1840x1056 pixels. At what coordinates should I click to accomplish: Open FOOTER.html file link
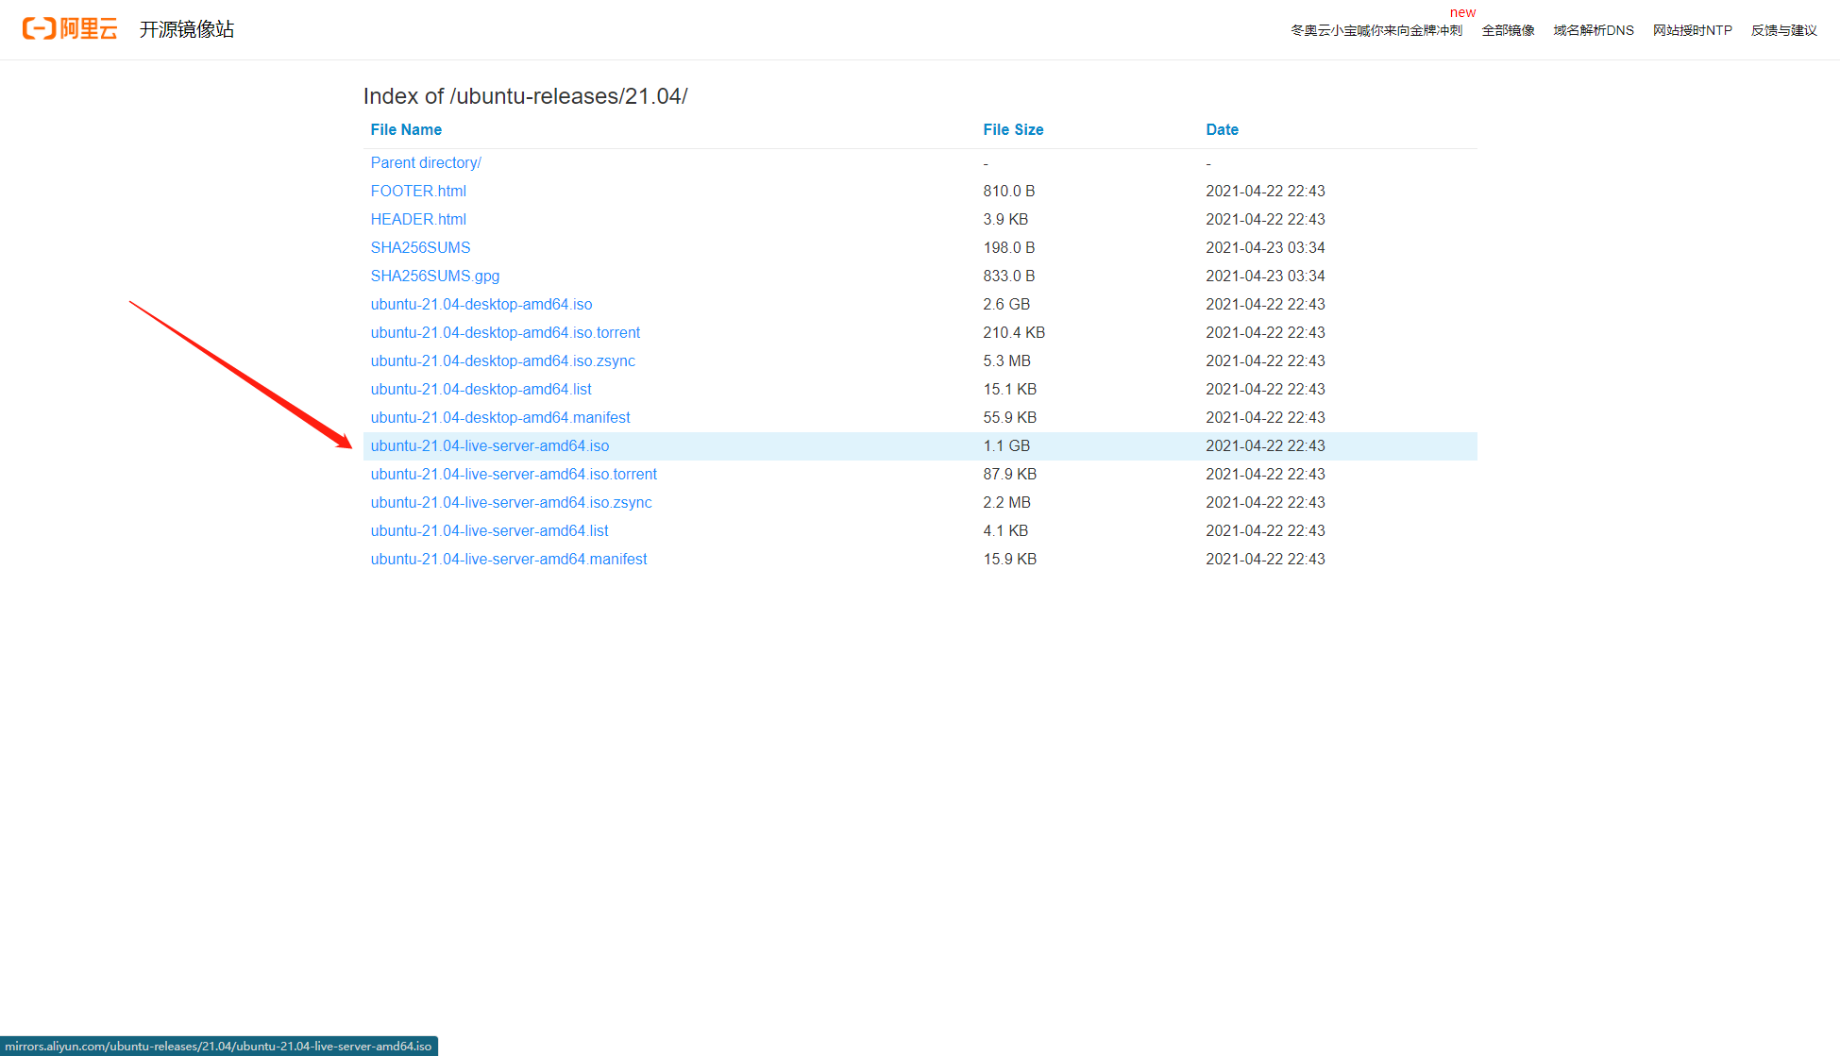point(418,191)
